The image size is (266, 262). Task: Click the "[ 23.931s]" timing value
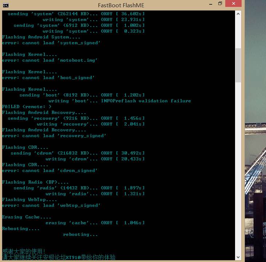click(130, 20)
